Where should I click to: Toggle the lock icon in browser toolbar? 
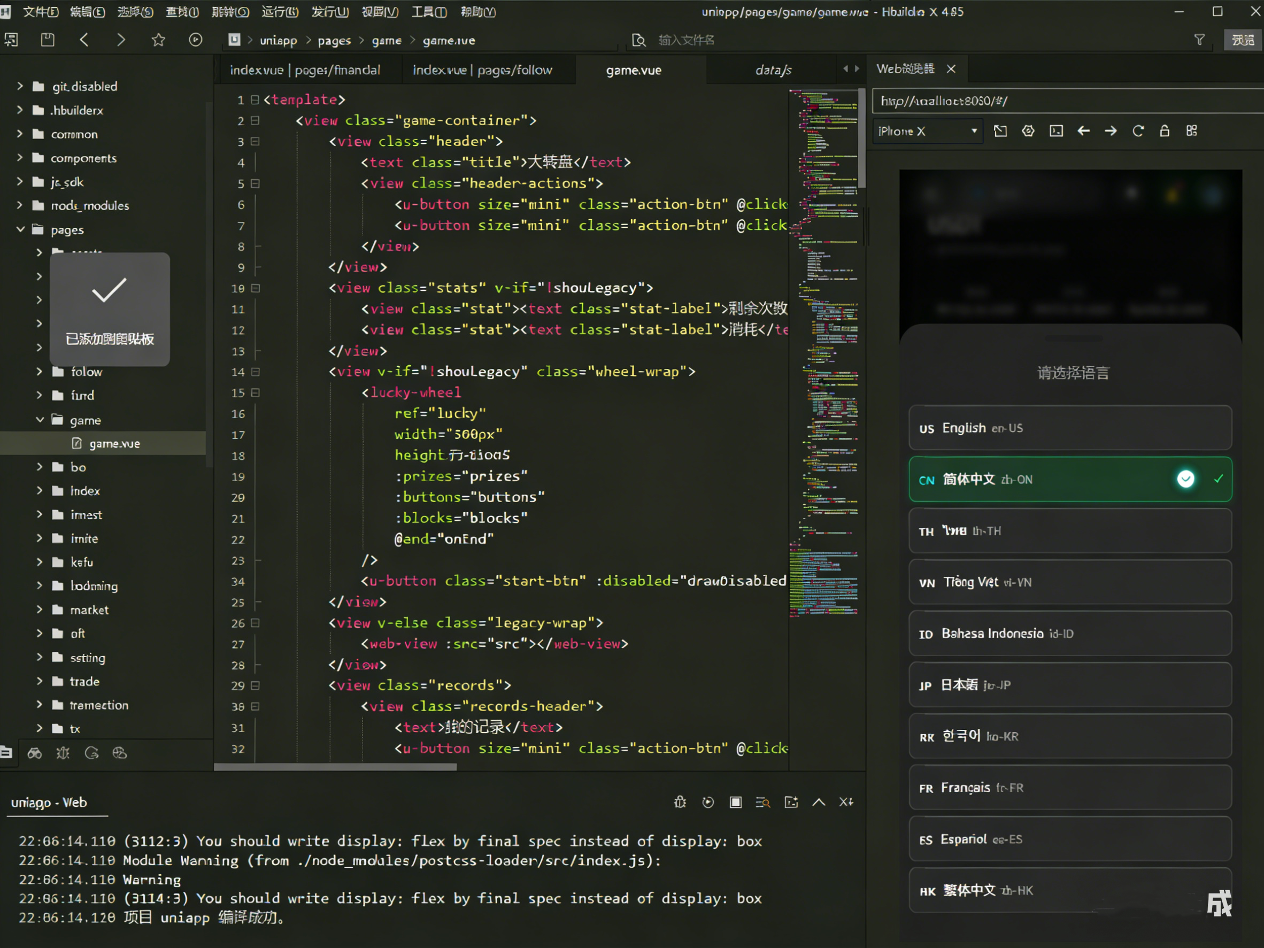(x=1165, y=131)
